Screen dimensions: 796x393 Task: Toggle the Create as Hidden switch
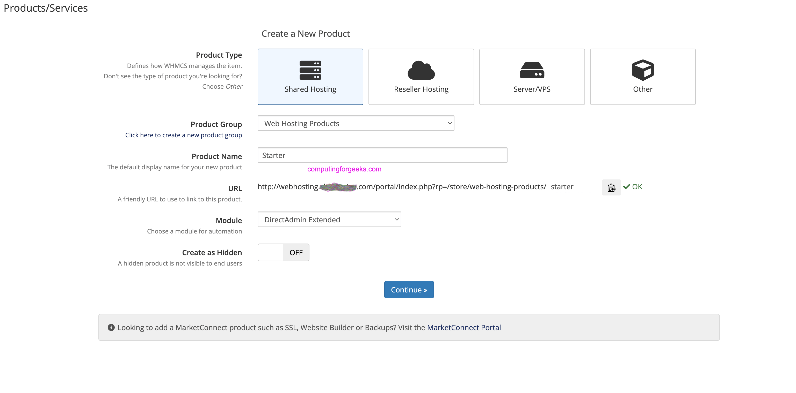coord(283,252)
